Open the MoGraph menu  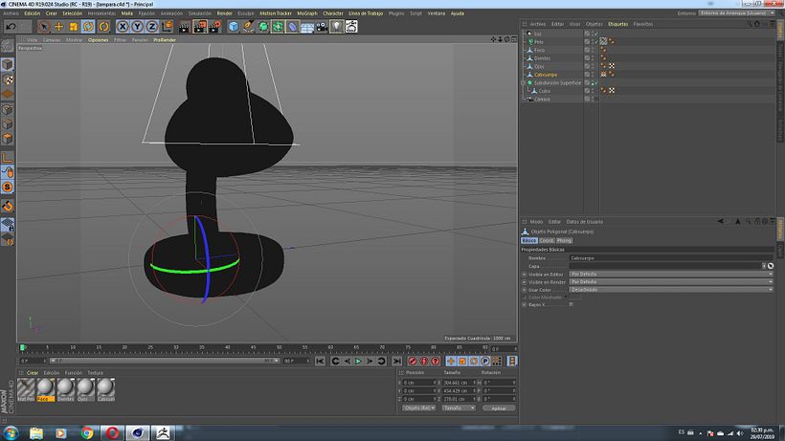click(x=307, y=13)
